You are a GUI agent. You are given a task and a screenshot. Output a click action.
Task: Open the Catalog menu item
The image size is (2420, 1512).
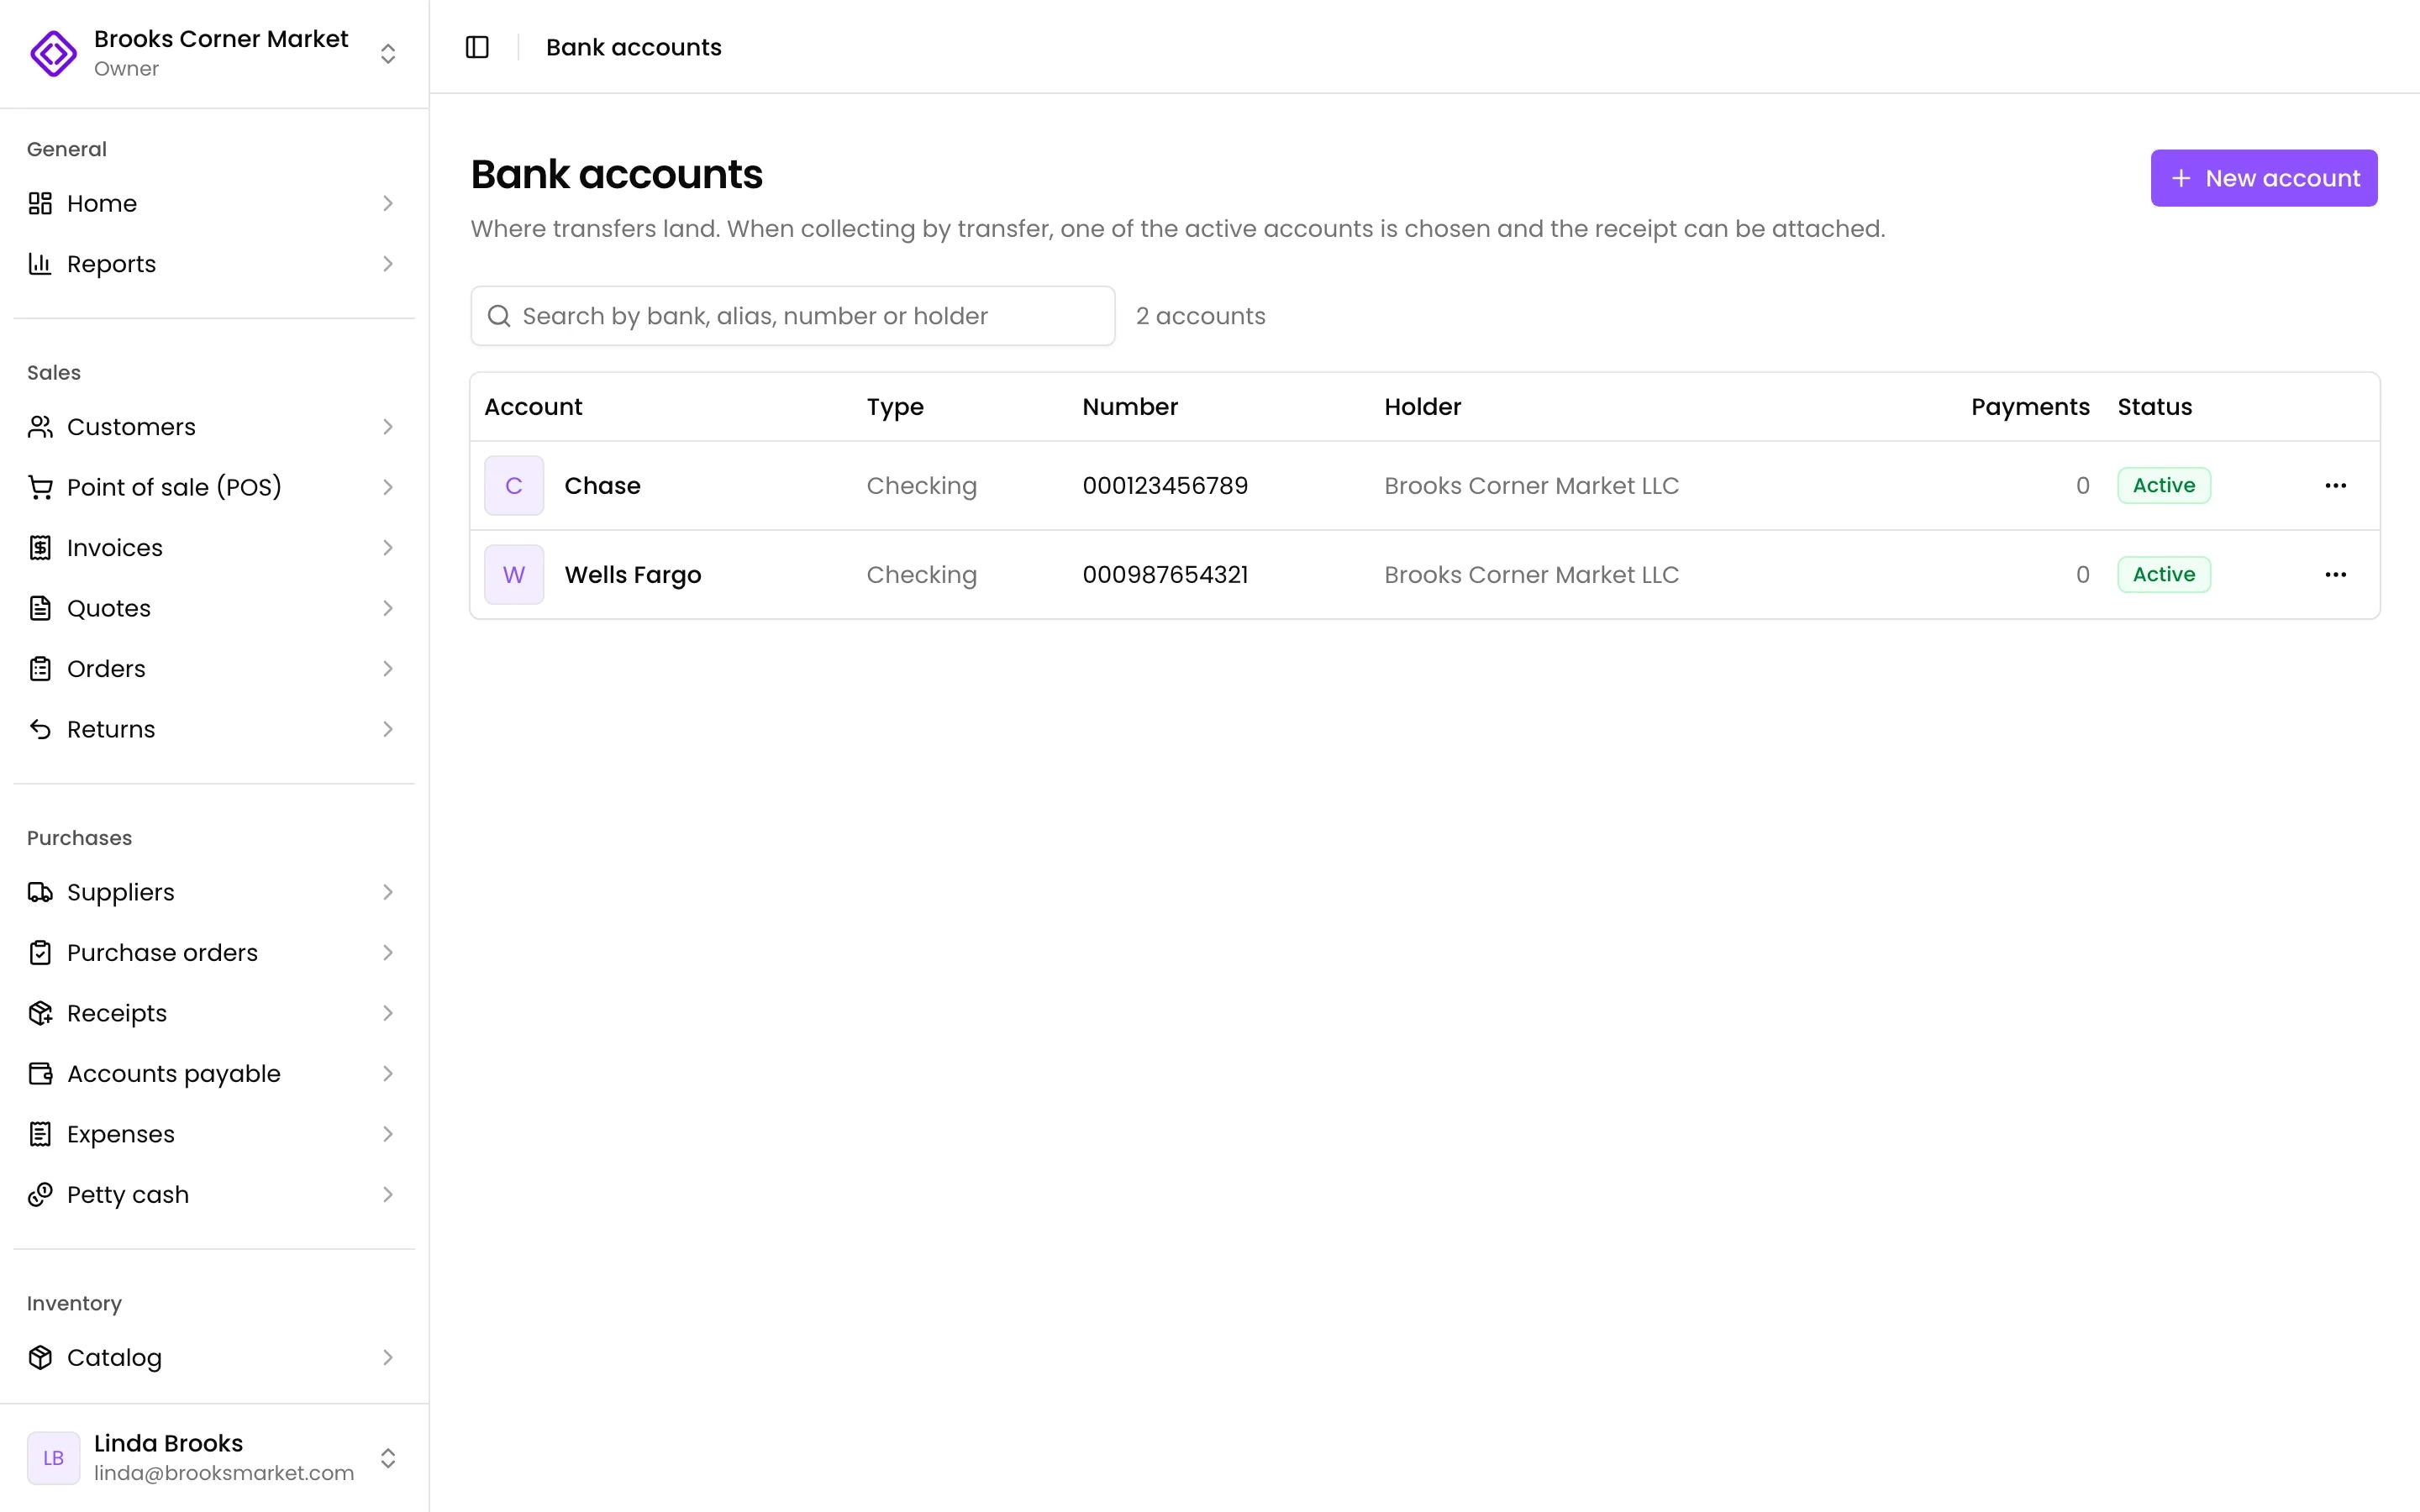[214, 1357]
